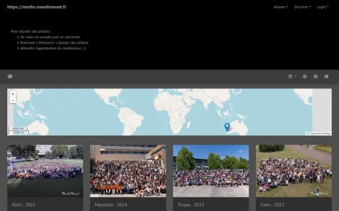Viewport: 339px width, 211px height.
Task: Open the Troyes - 2023 album thumbnail
Action: click(211, 171)
